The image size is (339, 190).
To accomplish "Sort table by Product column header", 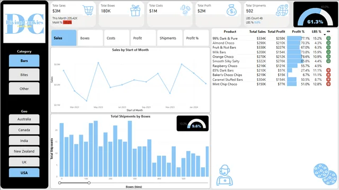I will (230, 32).
